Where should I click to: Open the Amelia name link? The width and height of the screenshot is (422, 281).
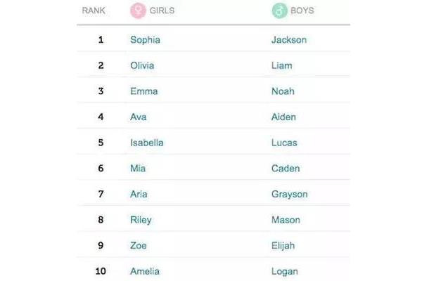point(145,271)
